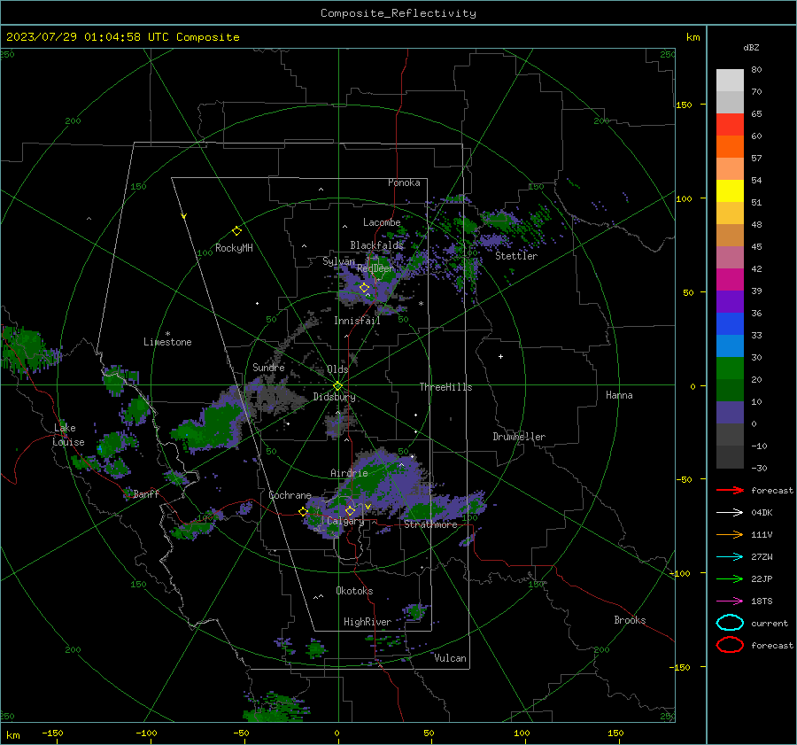This screenshot has height=745, width=797.
Task: Click the Calgary city label
Action: 345,521
